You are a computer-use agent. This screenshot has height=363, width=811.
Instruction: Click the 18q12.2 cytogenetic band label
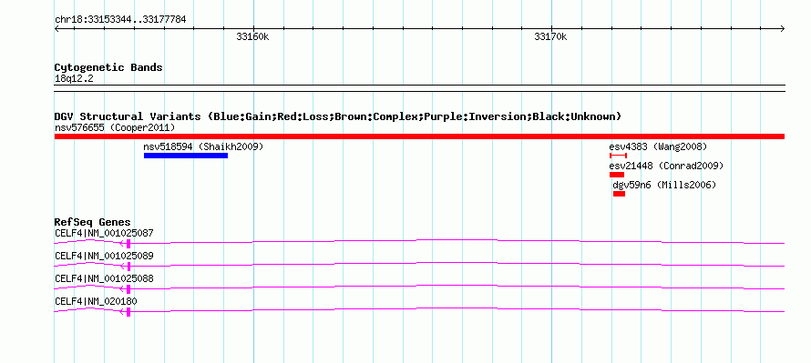click(x=74, y=79)
